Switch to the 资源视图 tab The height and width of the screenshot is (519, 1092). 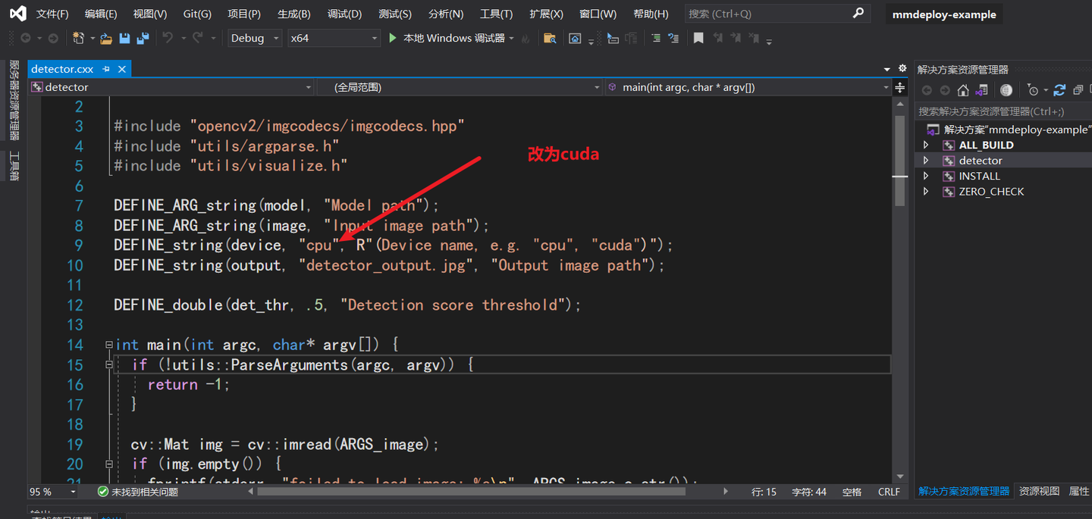(x=1038, y=491)
